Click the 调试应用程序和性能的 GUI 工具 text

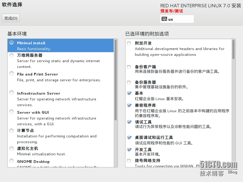tap(164, 143)
